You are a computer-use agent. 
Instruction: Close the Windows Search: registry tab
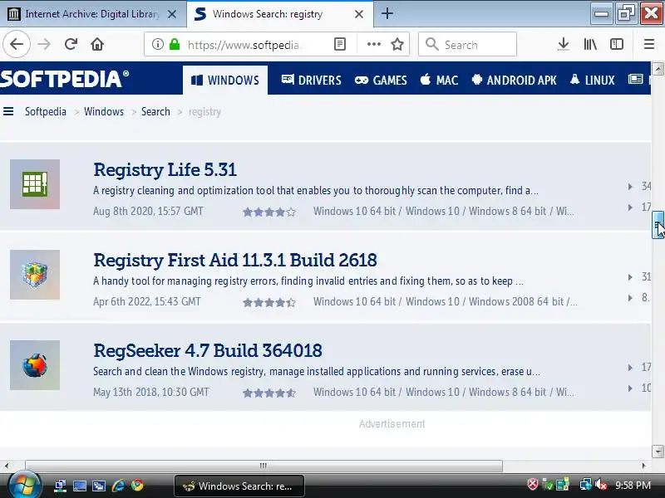(359, 14)
